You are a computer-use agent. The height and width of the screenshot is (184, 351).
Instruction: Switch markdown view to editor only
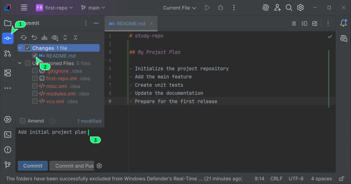coord(294,24)
